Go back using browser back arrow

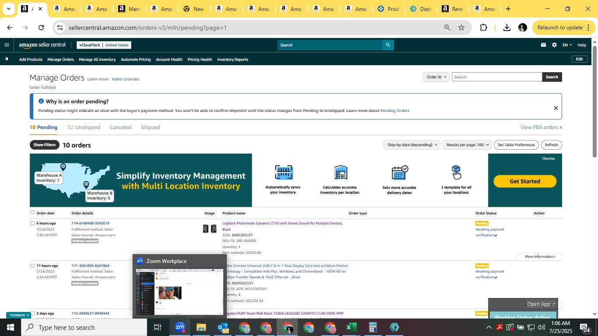click(10, 28)
